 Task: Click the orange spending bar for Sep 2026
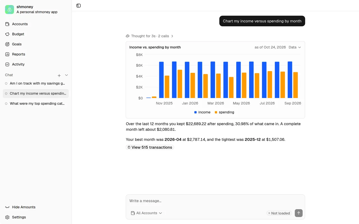tap(296, 85)
